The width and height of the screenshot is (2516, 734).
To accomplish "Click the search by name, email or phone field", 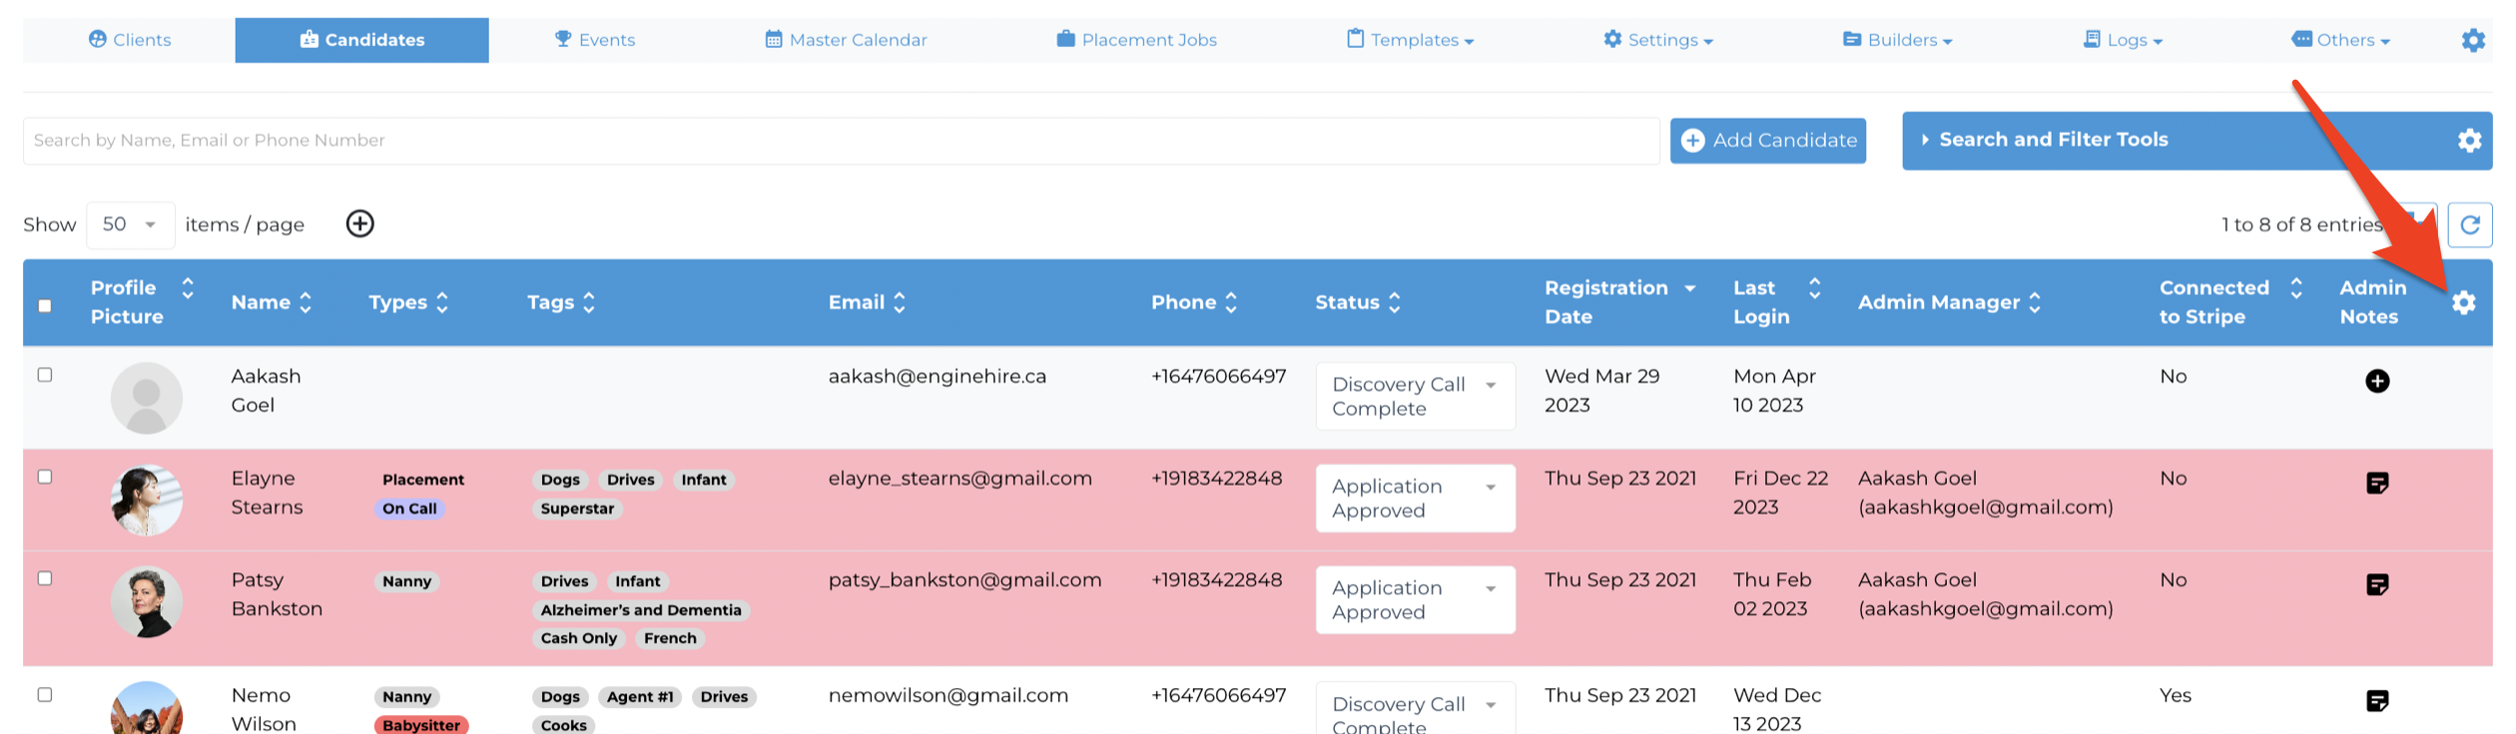I will click(x=841, y=141).
